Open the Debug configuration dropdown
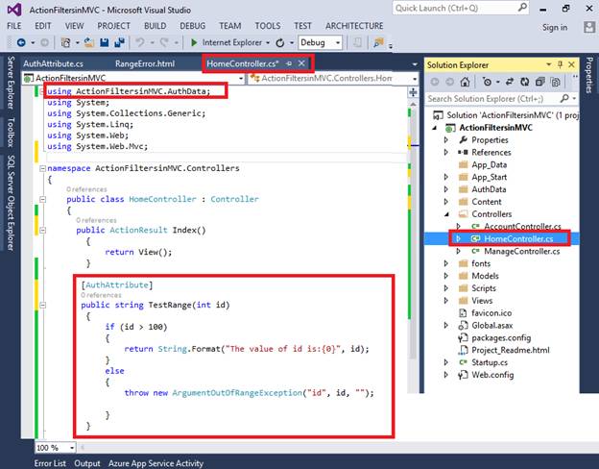This screenshot has height=469, width=599. 337,43
